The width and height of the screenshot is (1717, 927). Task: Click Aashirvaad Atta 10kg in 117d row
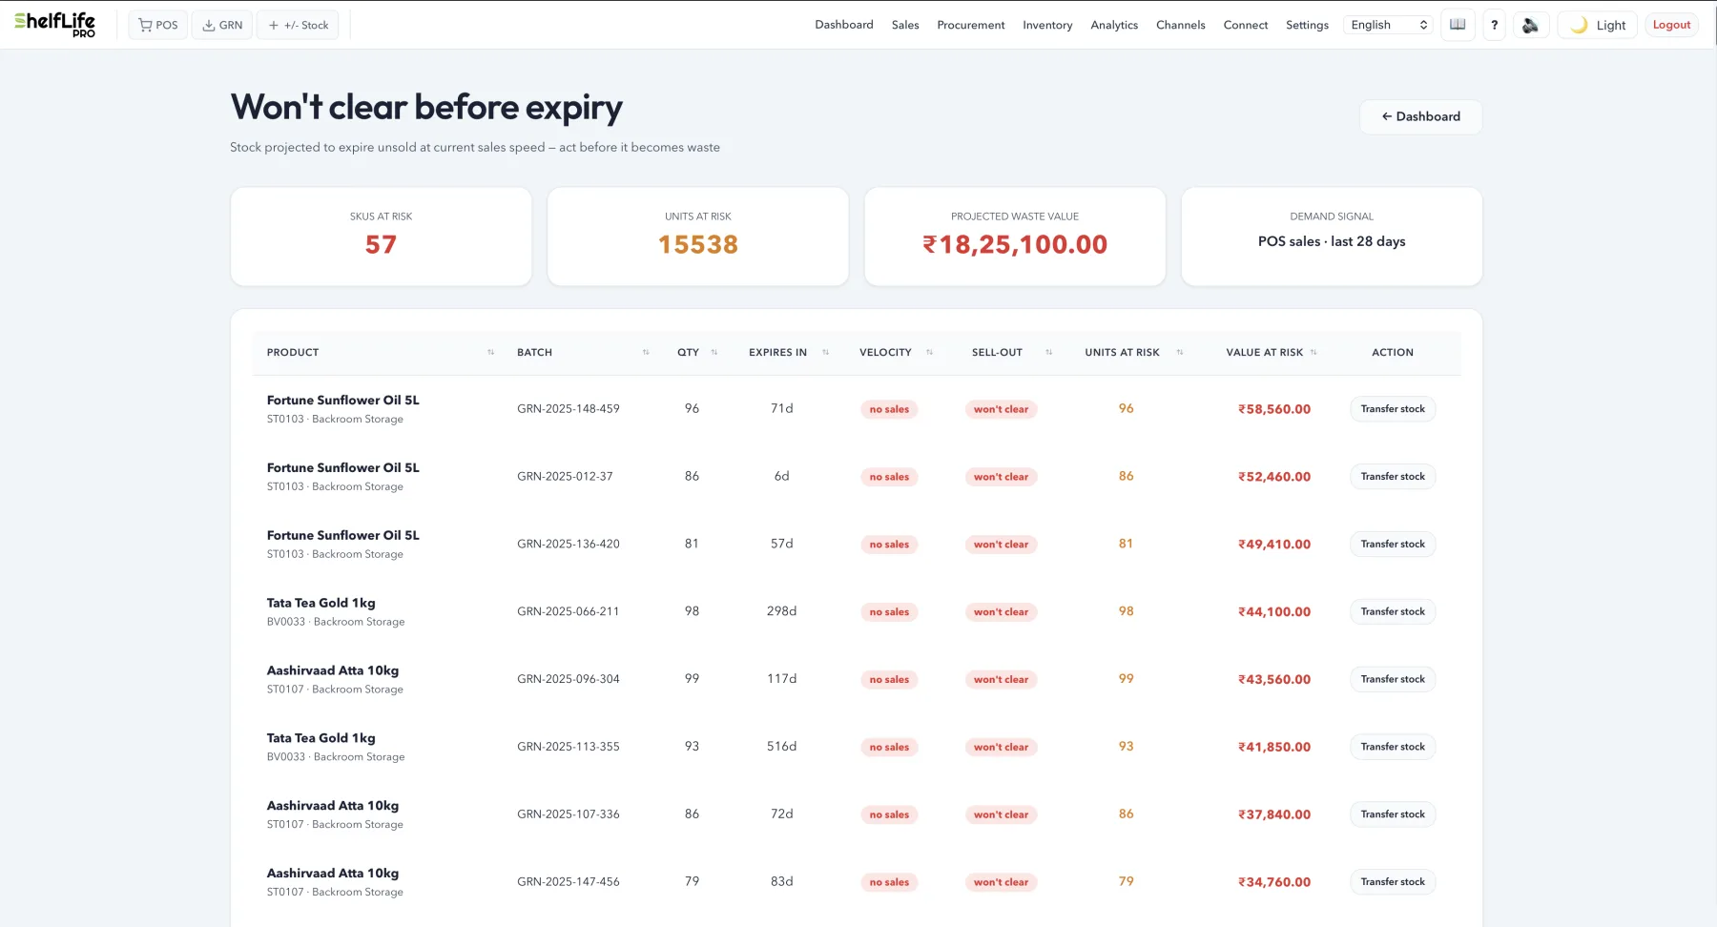pos(333,671)
